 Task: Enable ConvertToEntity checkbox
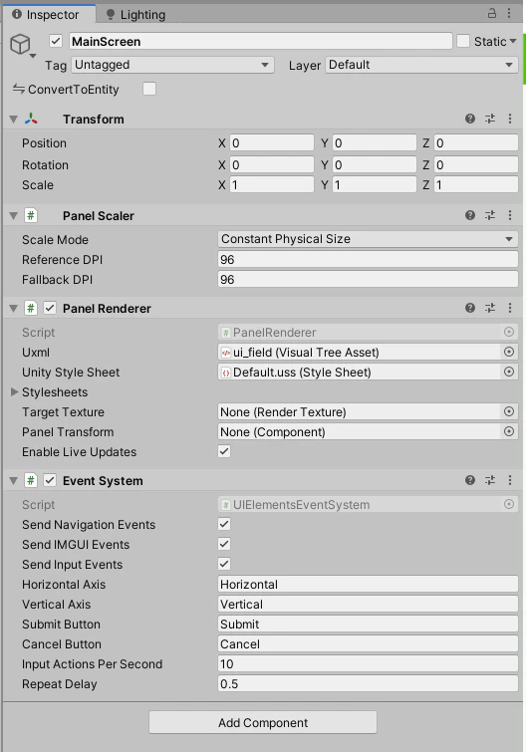(149, 89)
